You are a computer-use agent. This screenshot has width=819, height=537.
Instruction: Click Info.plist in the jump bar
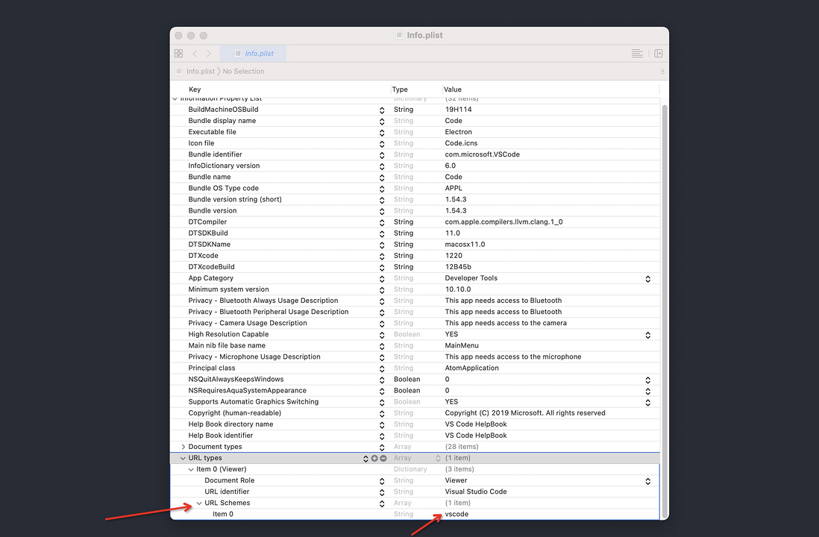pos(200,71)
